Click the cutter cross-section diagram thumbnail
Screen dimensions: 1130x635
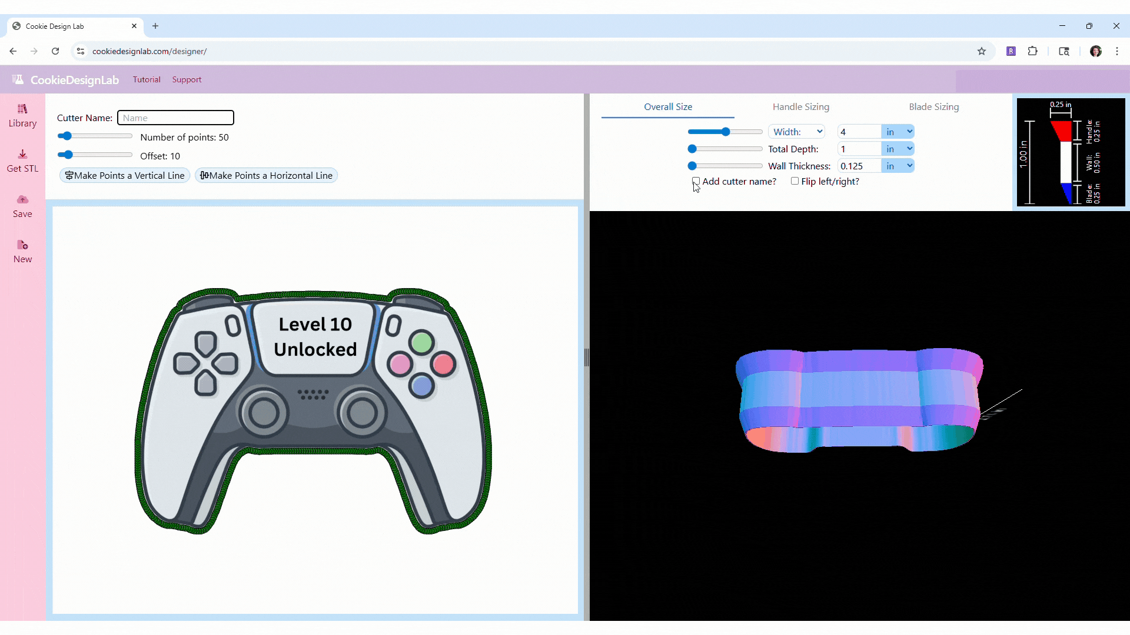pyautogui.click(x=1071, y=152)
